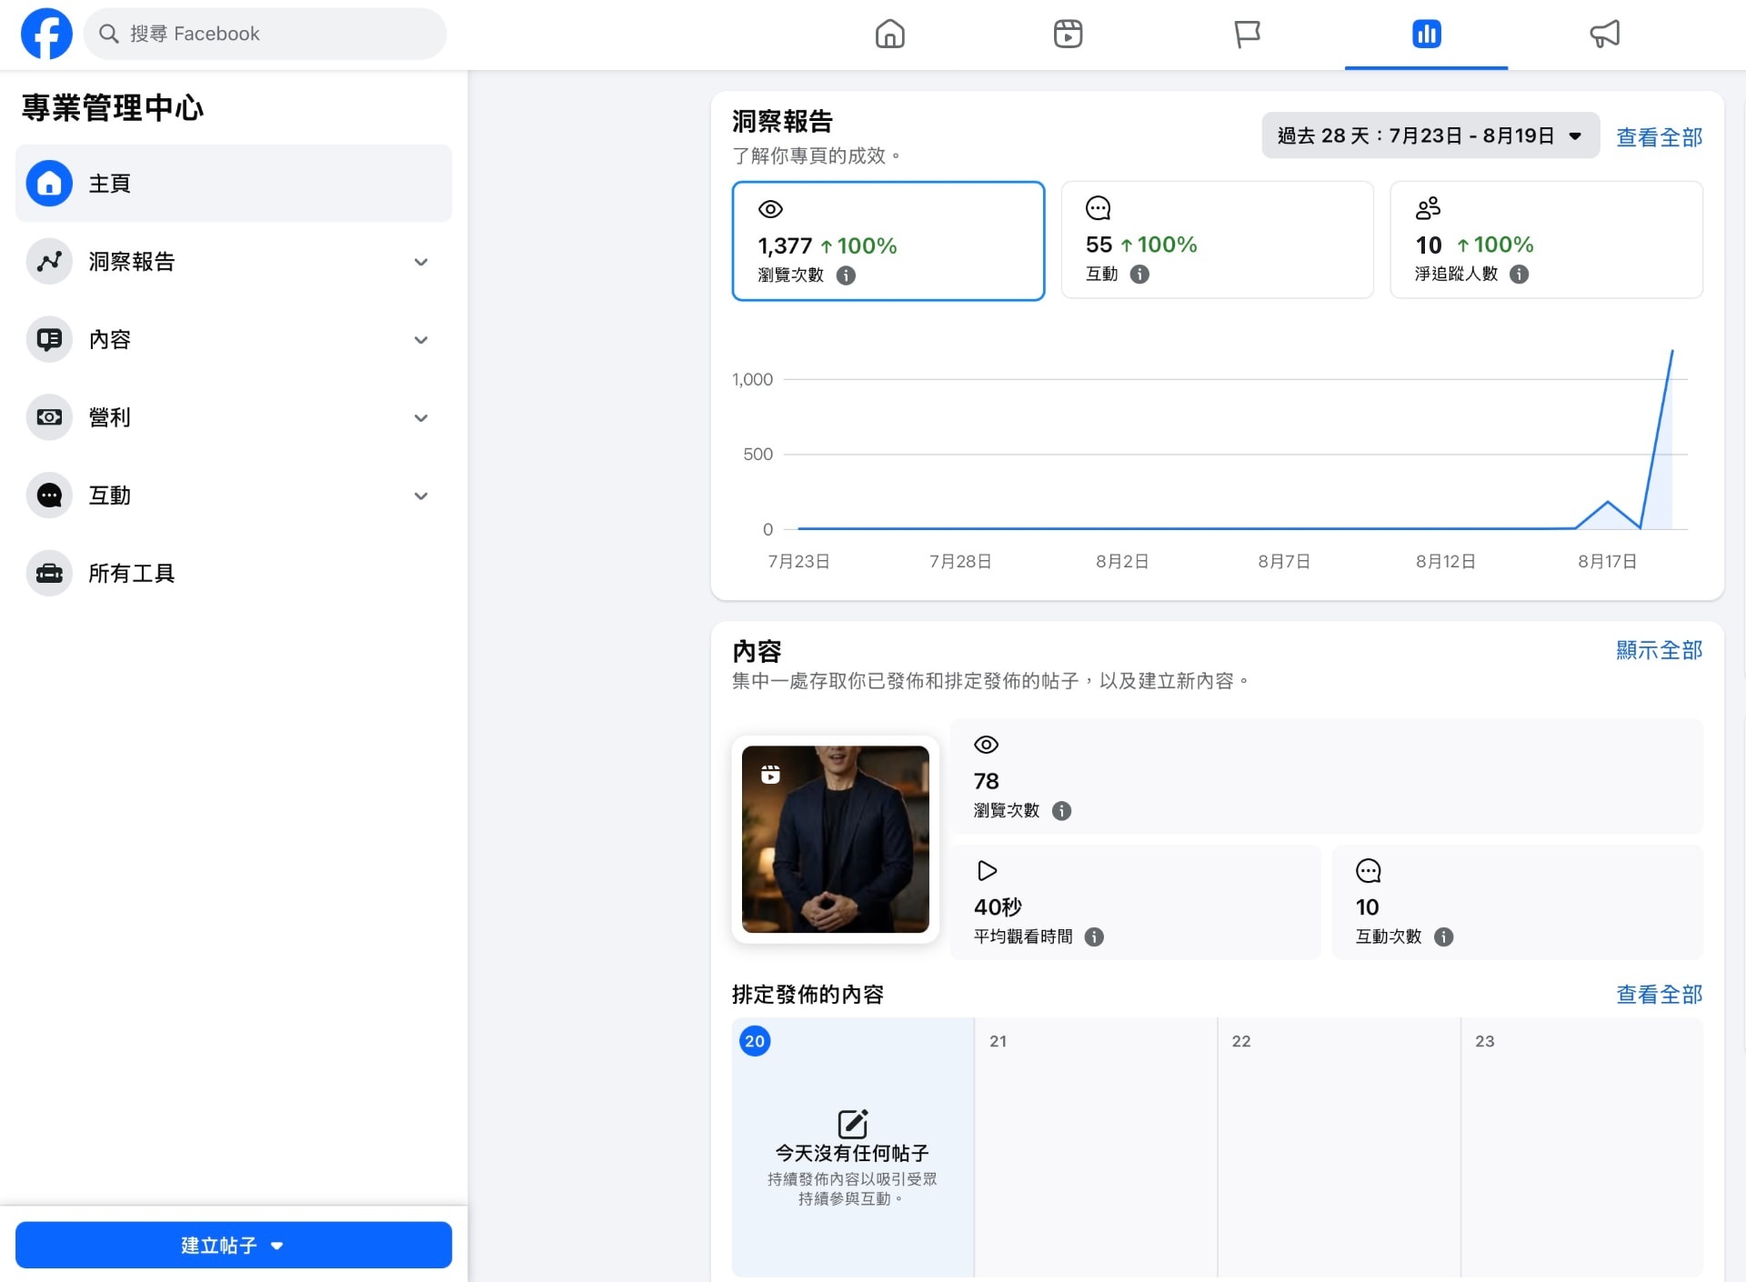Image resolution: width=1746 pixels, height=1282 pixels.
Task: Select day 23 in the schedule calendar
Action: tap(1582, 1147)
